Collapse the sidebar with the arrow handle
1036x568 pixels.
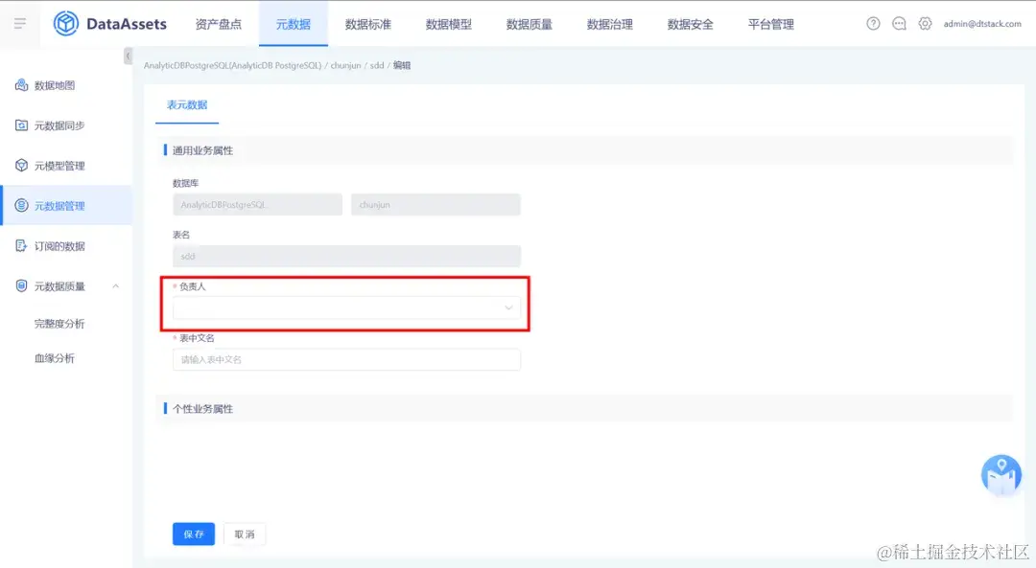[x=128, y=57]
